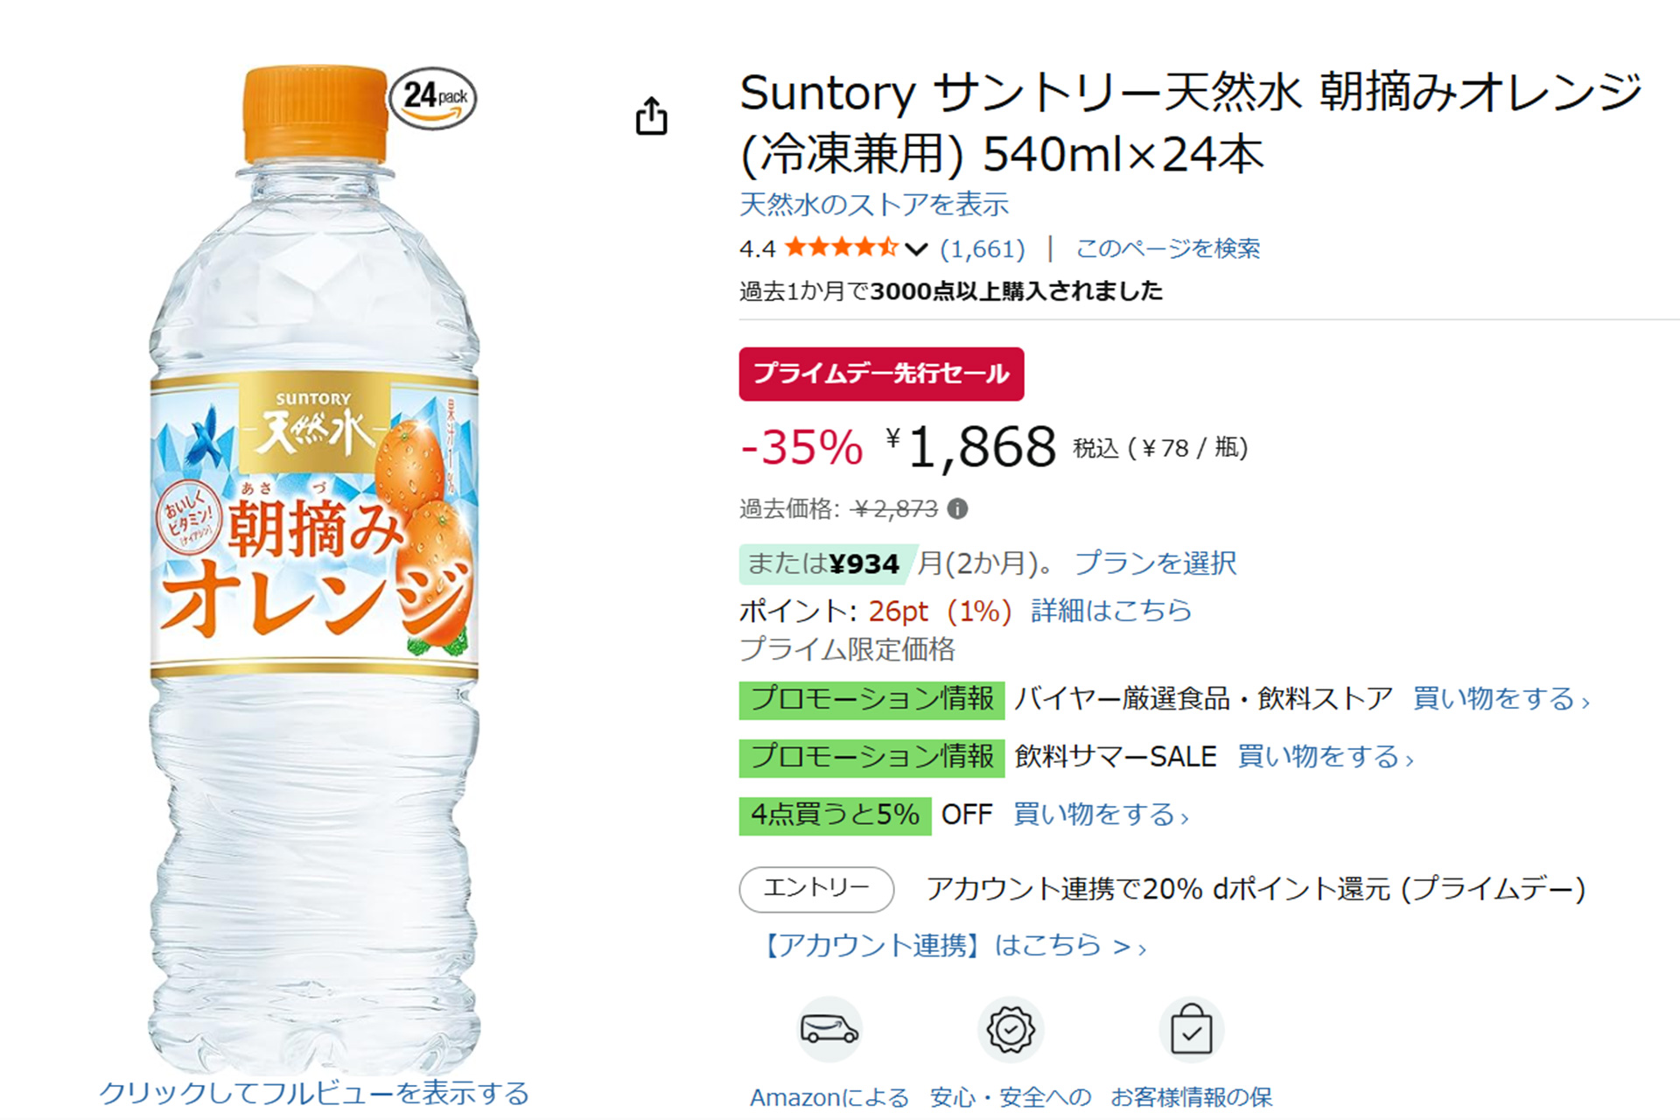The image size is (1680, 1120).
Task: Click 買い物をする for バイヤー厳選食品・飲料ストア
Action: pos(1499,698)
